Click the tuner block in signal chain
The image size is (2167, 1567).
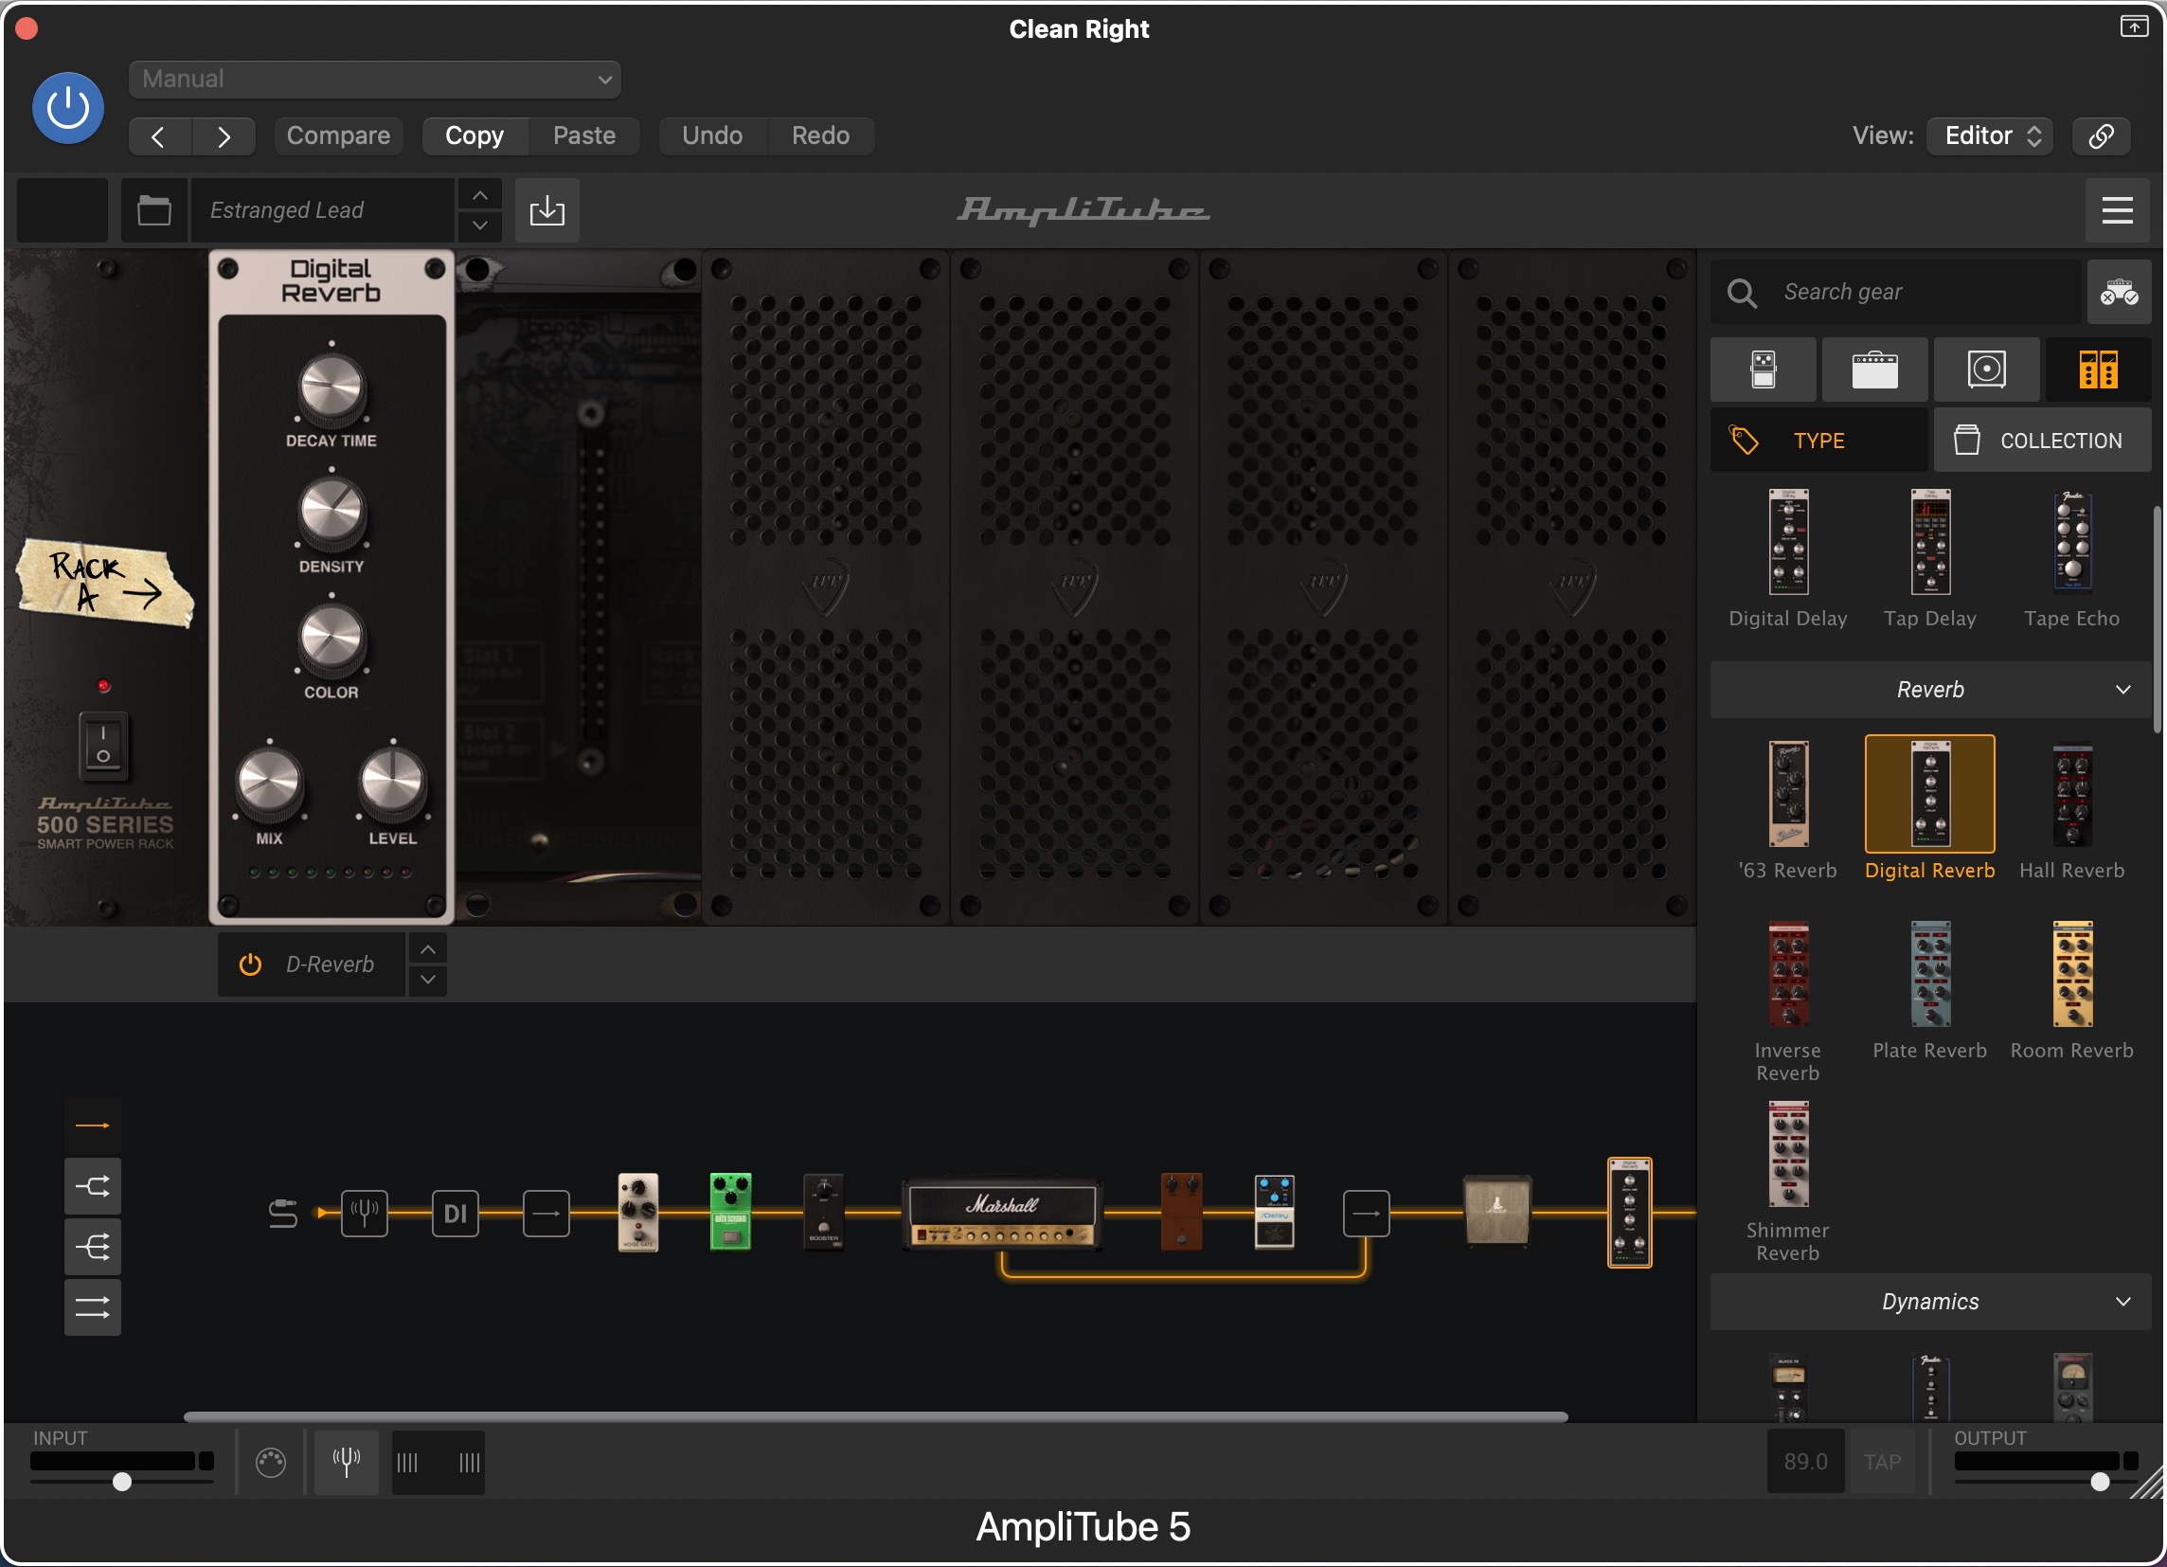364,1214
